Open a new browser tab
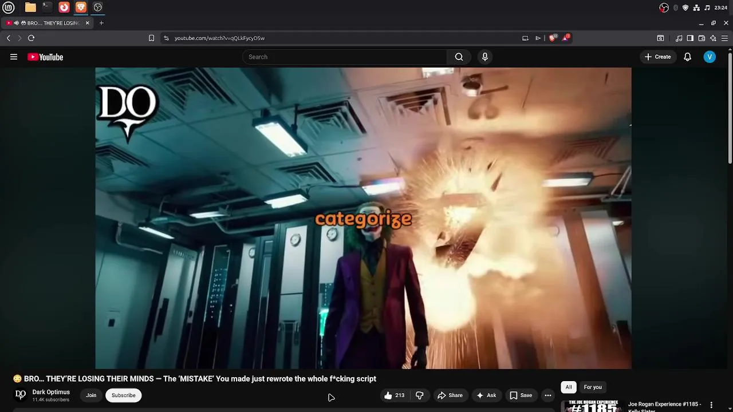Viewport: 733px width, 412px height. 101,23
